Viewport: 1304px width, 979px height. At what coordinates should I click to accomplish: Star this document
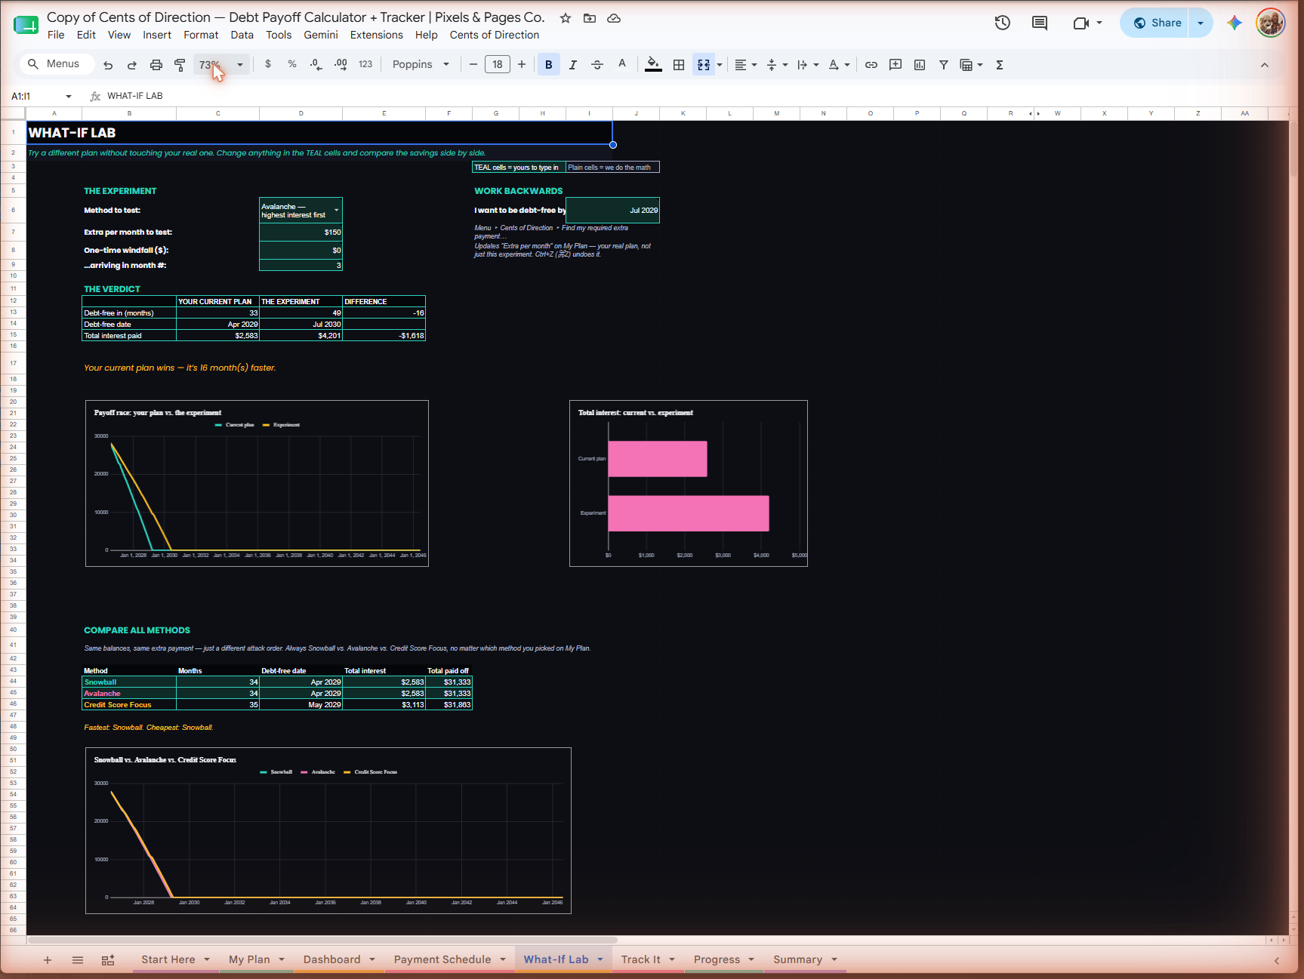click(x=566, y=18)
